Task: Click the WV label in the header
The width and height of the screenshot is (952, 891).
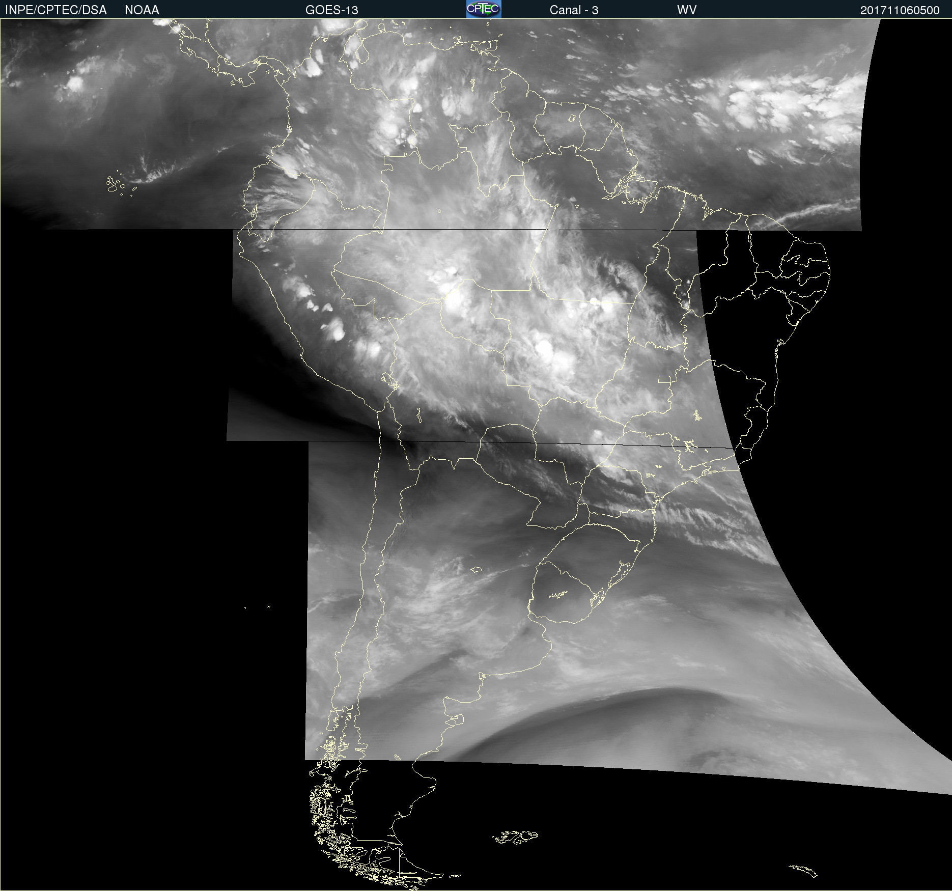Action: coord(687,10)
